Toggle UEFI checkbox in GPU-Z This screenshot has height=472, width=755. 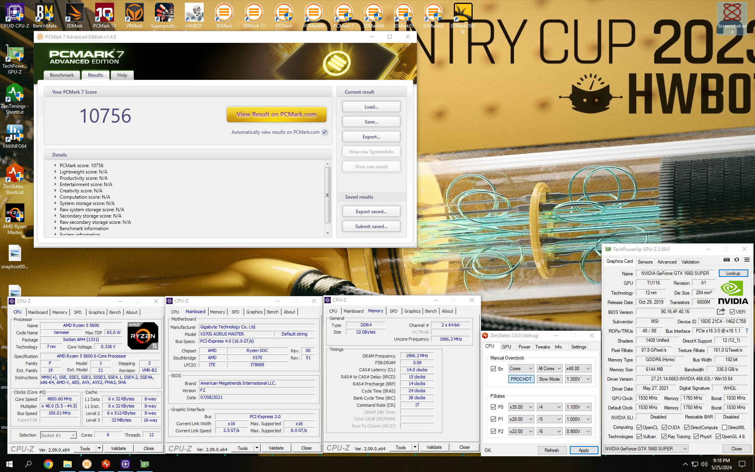click(x=732, y=312)
